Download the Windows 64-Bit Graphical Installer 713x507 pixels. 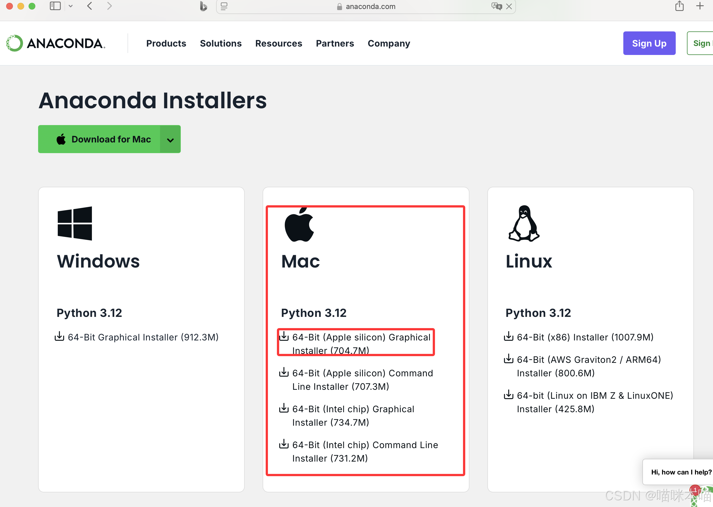coord(143,337)
